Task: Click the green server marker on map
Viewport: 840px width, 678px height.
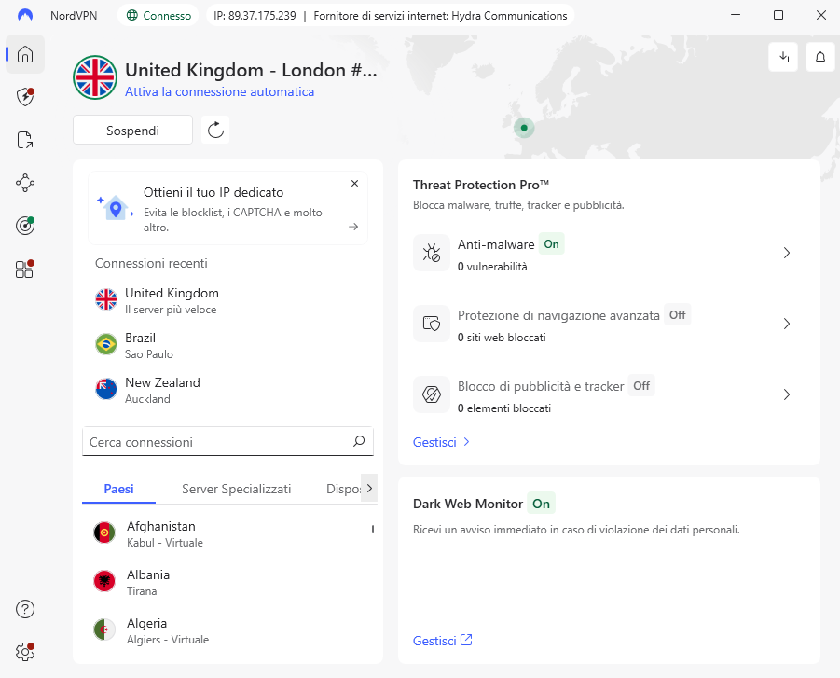Action: (x=524, y=128)
